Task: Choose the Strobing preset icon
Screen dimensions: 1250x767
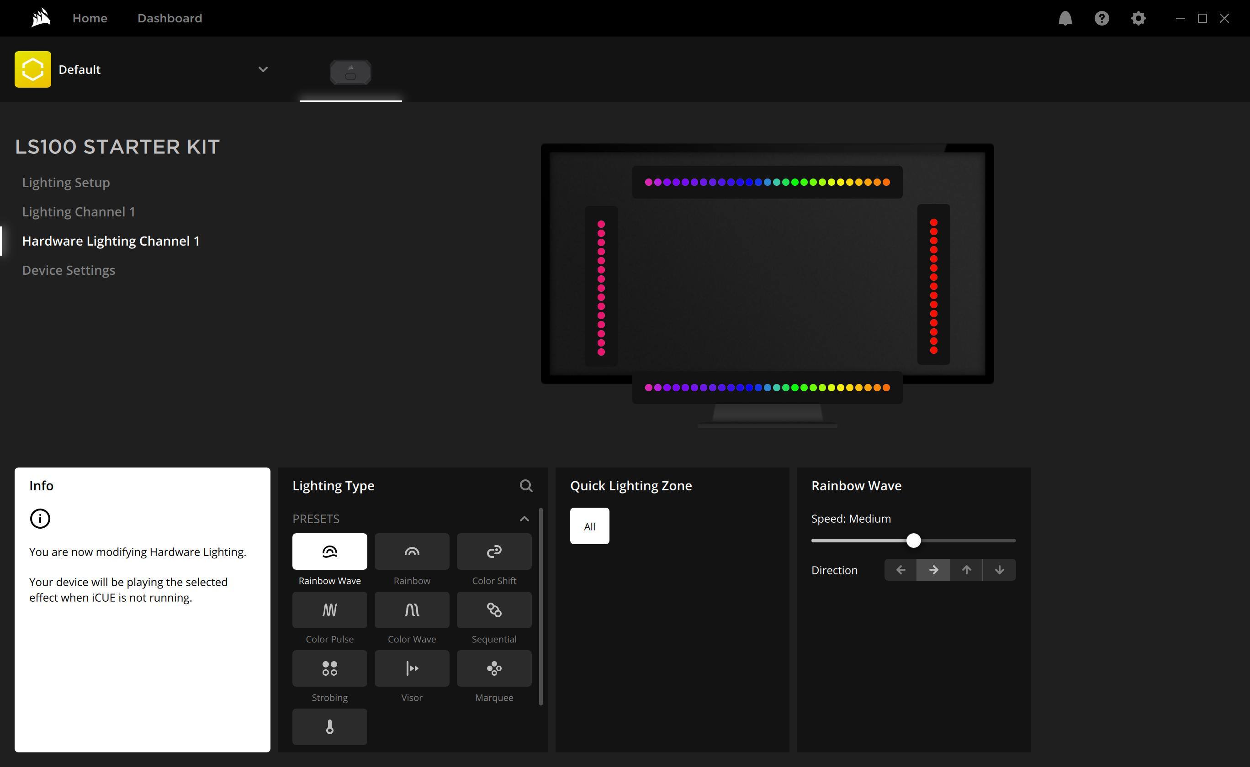Action: tap(329, 668)
